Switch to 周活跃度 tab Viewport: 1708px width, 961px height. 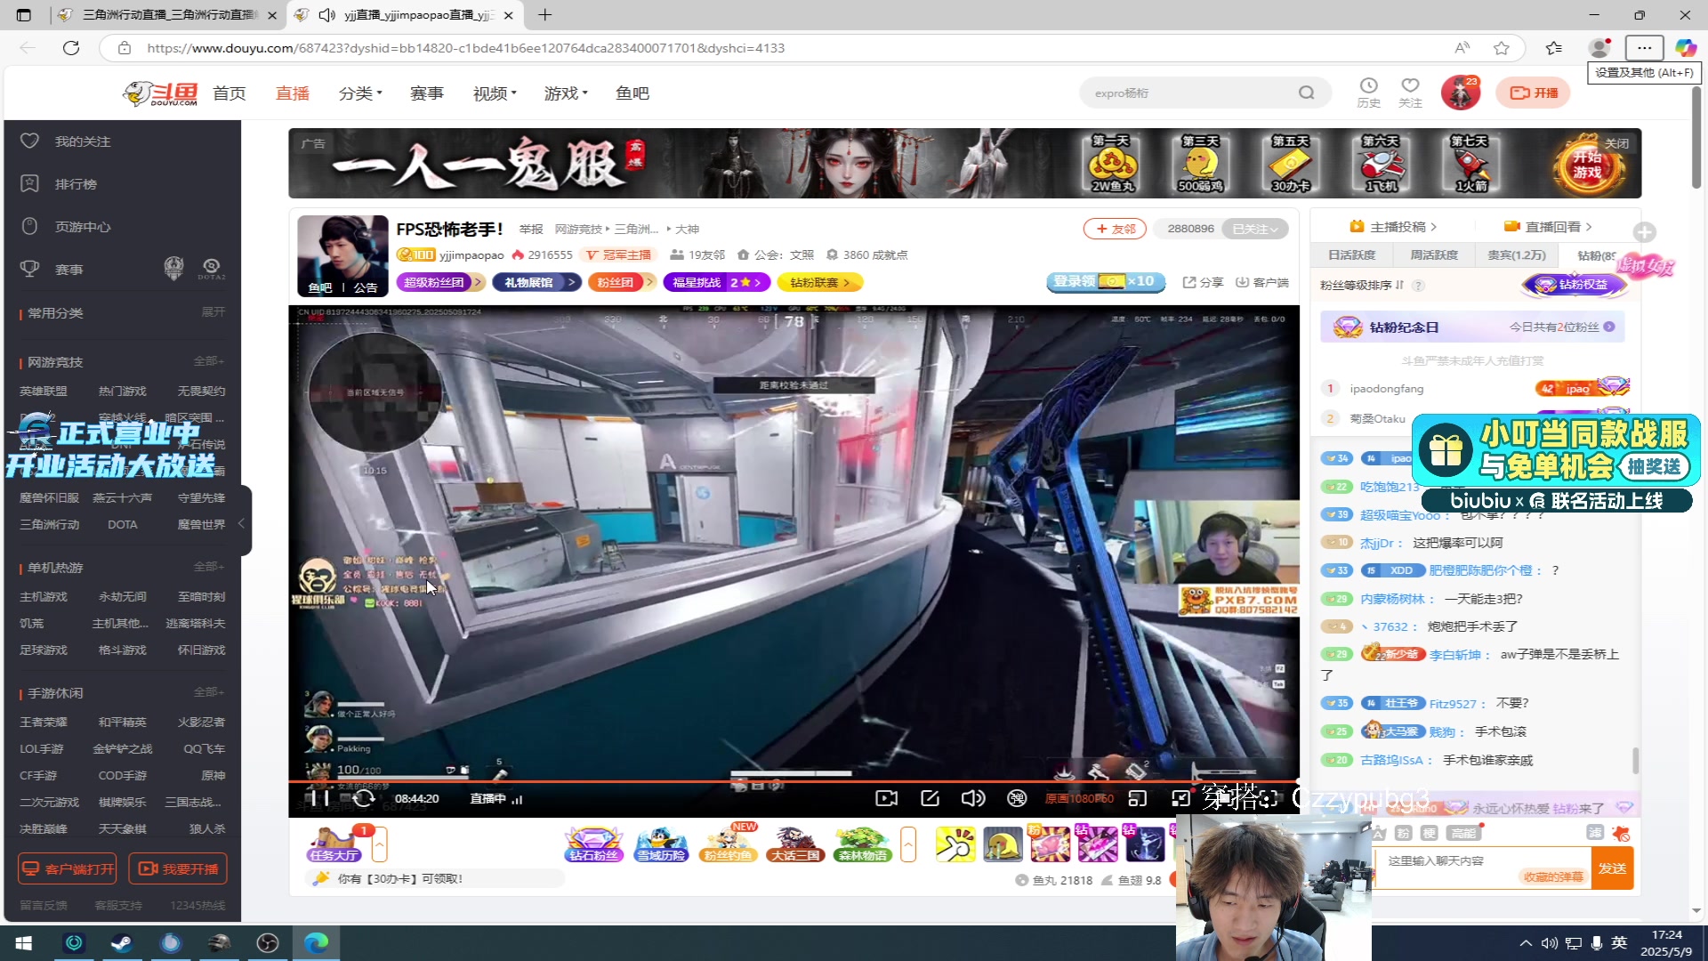1433,254
